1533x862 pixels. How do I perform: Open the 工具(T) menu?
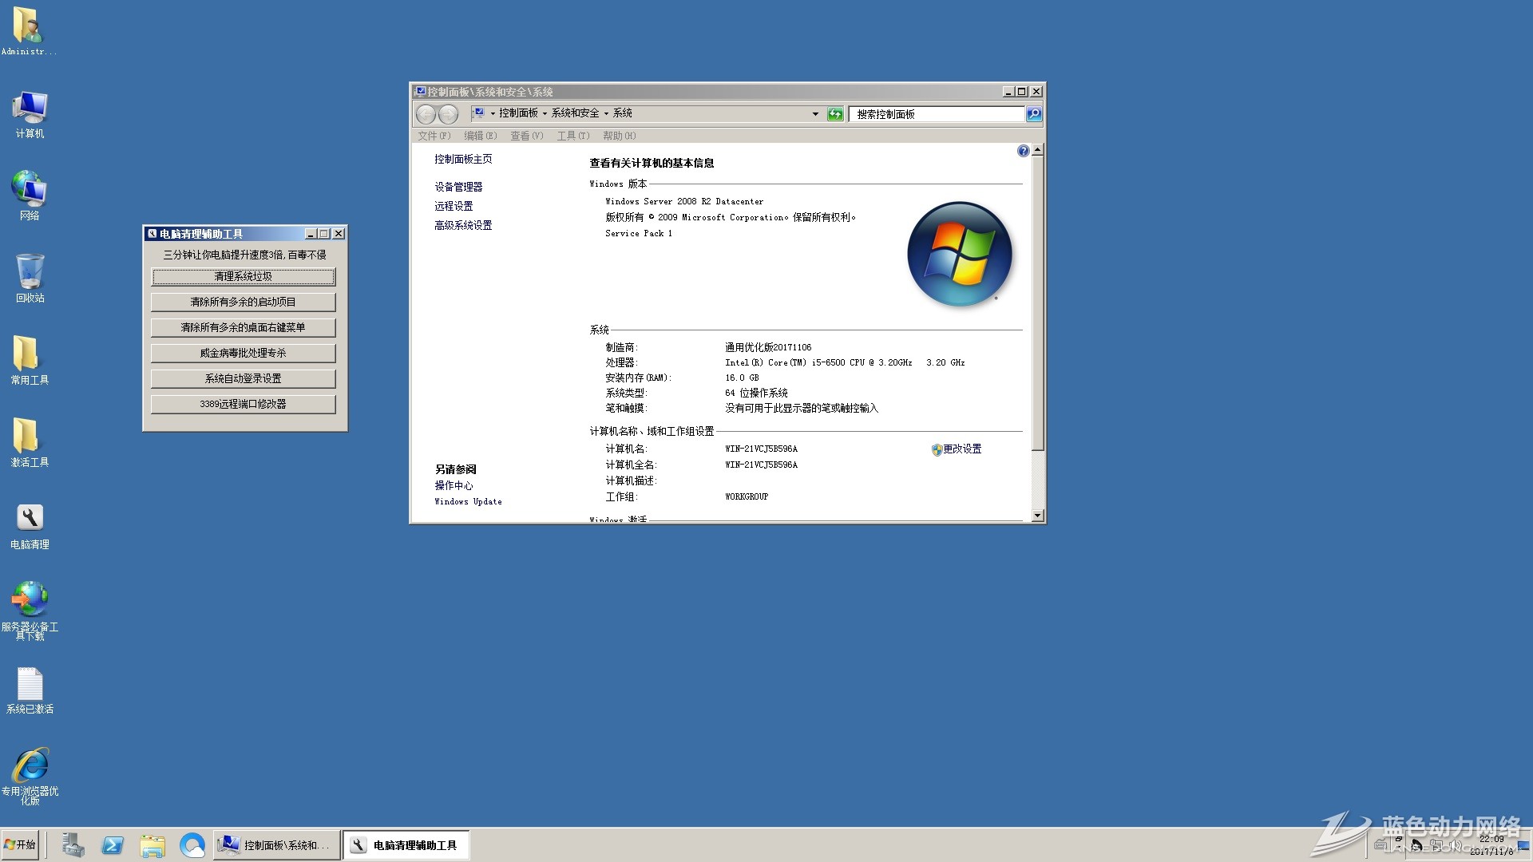pyautogui.click(x=572, y=136)
